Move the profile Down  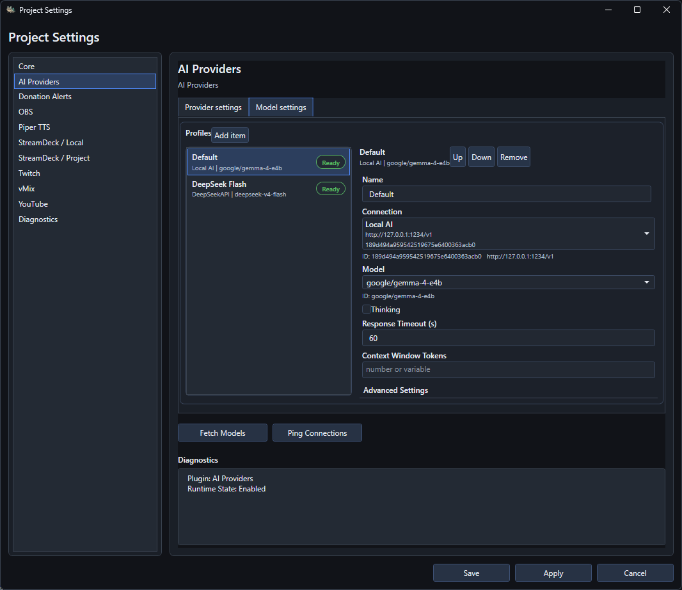482,157
